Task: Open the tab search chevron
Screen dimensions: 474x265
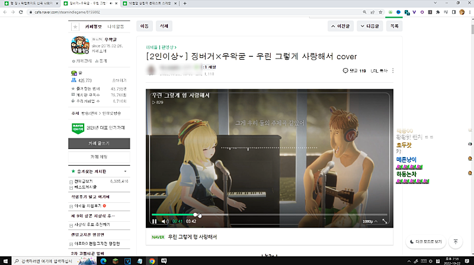Action: [x=435, y=3]
